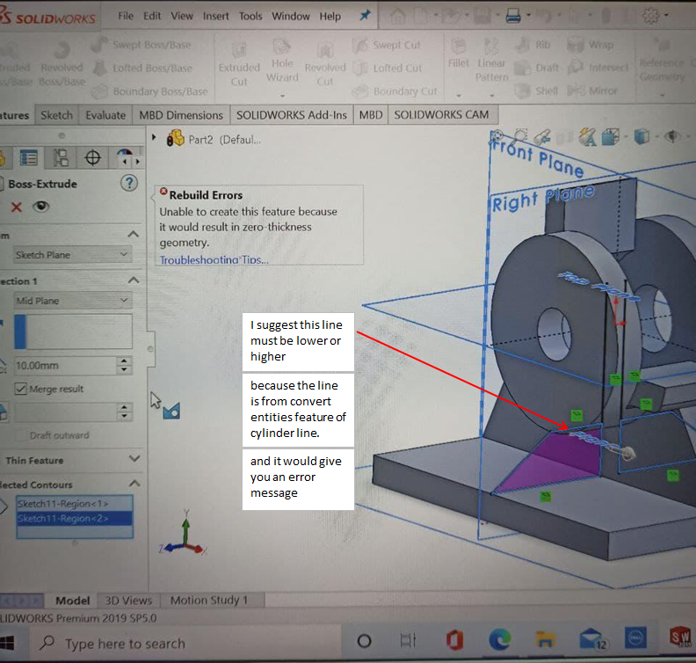This screenshot has width=696, height=663.
Task: Click the Lofted Cut tool
Action: point(388,68)
